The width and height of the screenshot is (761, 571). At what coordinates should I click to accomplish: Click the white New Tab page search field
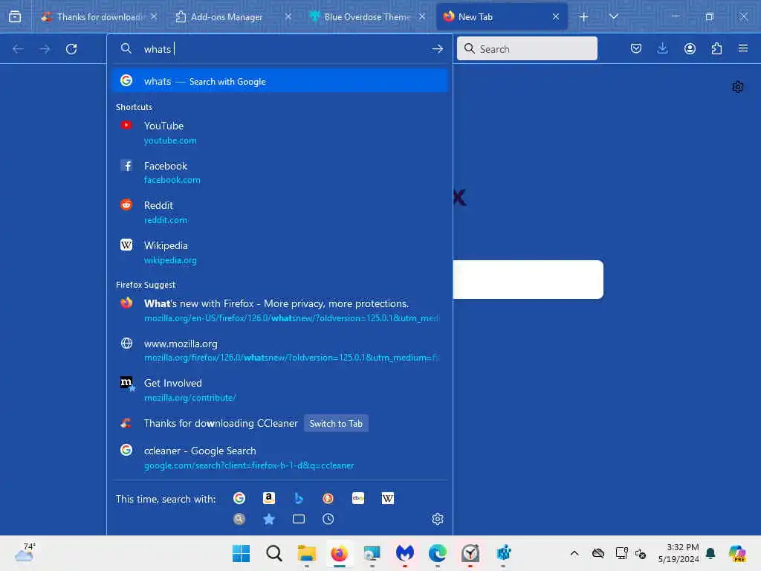tap(528, 280)
